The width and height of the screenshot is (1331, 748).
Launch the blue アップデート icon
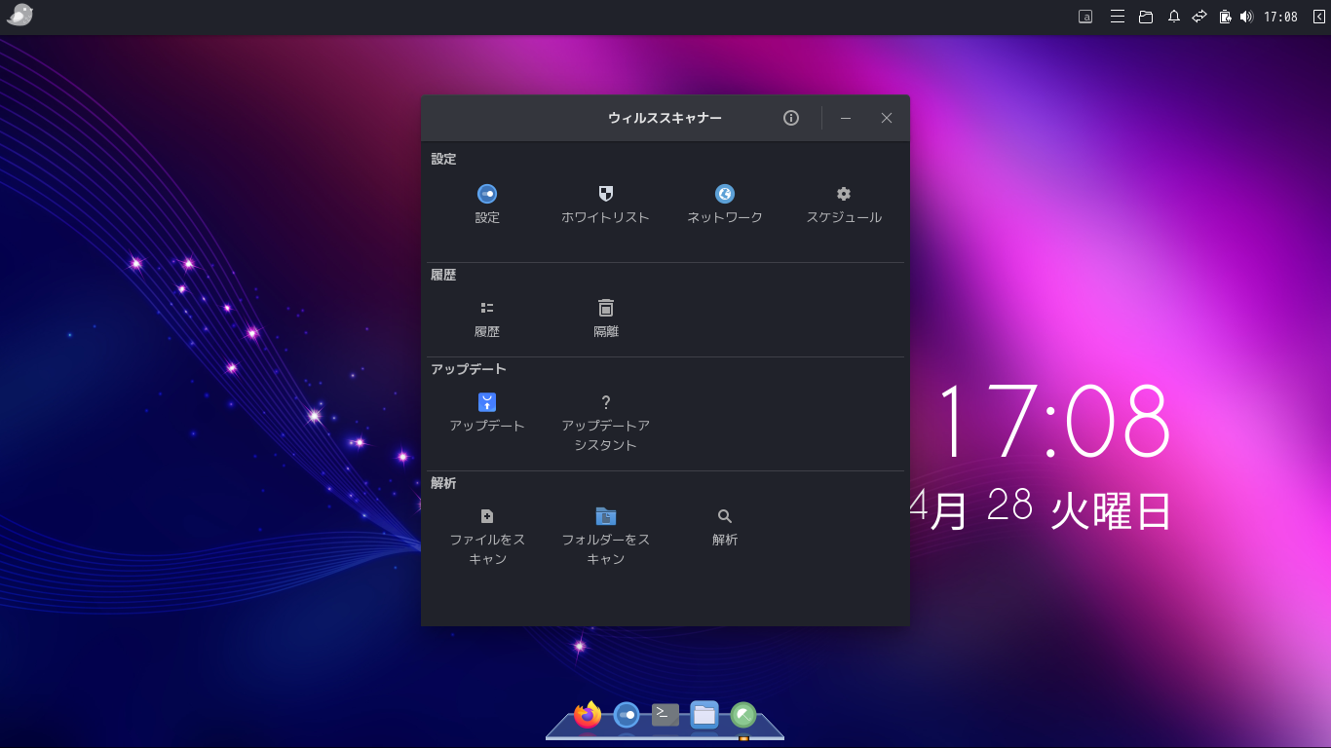pos(487,402)
